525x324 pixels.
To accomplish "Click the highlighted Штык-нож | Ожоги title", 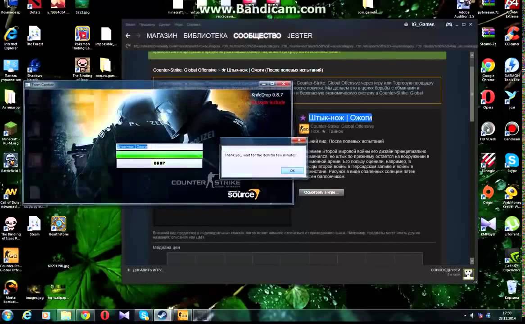I will [340, 118].
